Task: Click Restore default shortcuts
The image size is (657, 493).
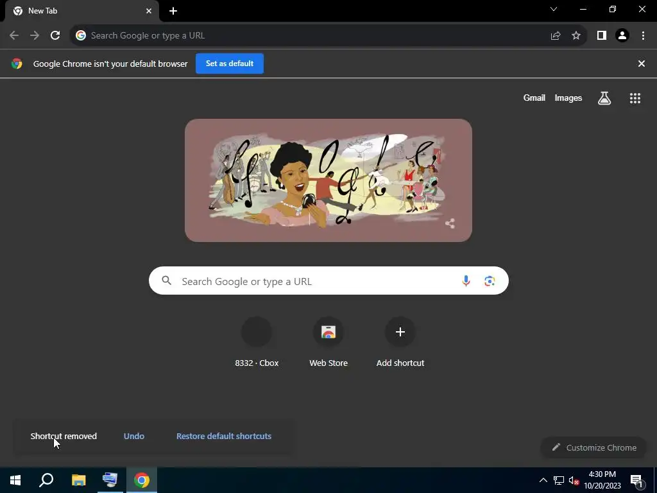Action: 224,436
